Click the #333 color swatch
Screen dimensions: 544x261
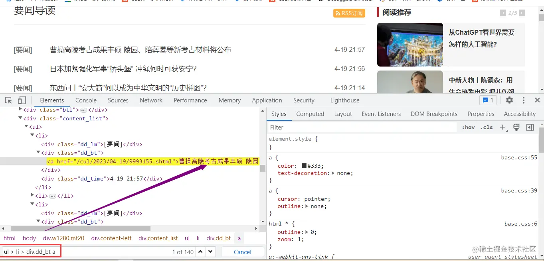[x=304, y=166]
